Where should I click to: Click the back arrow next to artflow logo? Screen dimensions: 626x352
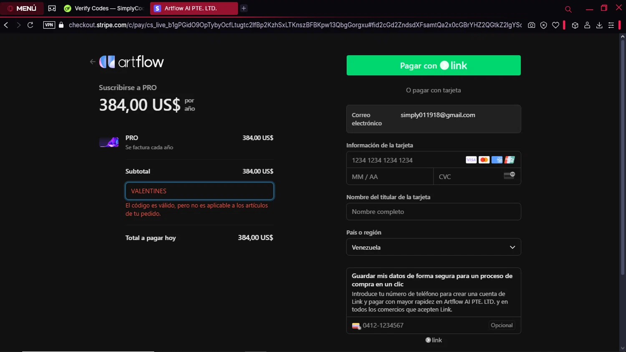(93, 62)
